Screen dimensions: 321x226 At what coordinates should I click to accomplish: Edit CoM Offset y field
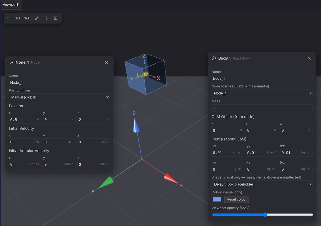pyautogui.click(x=262, y=130)
